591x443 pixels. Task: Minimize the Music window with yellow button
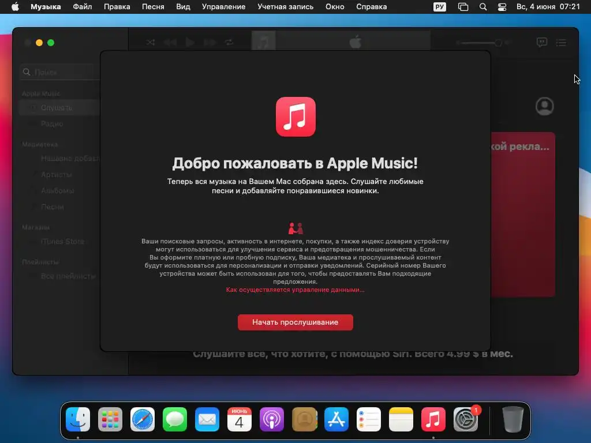(39, 43)
